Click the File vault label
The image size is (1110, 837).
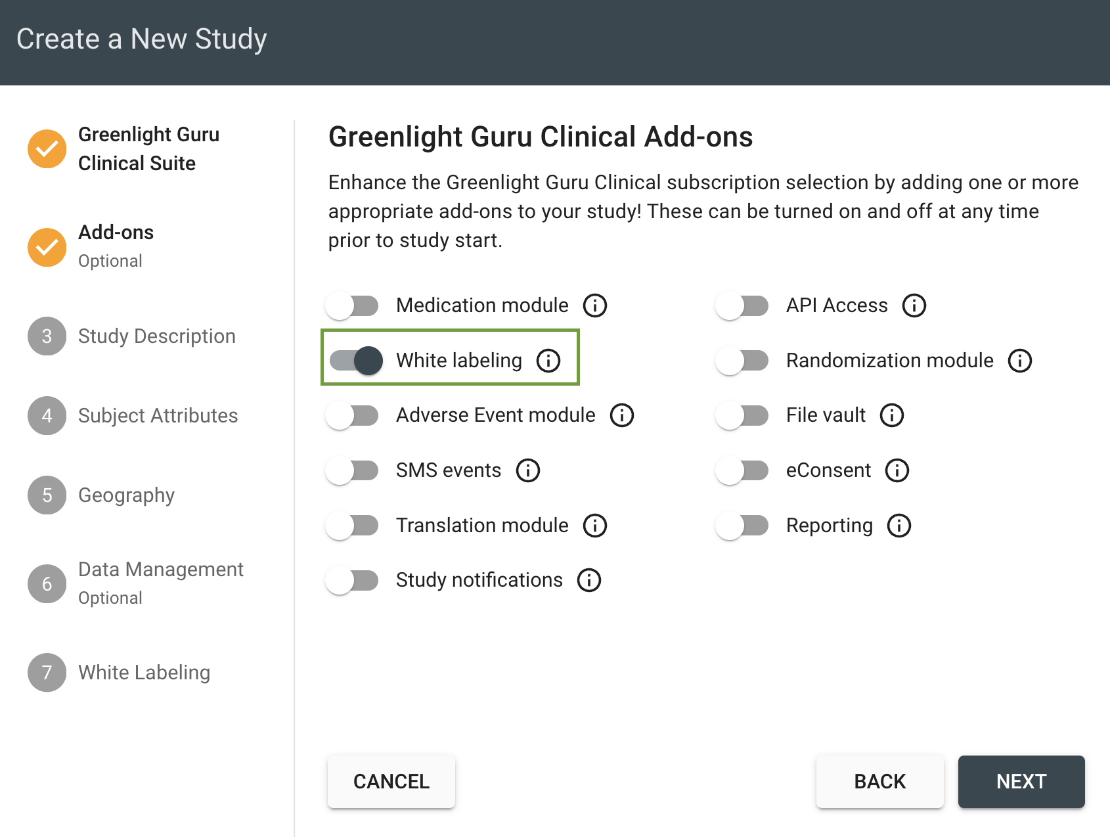(826, 415)
